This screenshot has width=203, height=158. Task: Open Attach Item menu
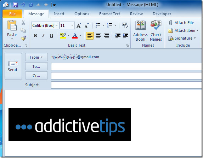pyautogui.click(x=183, y=30)
